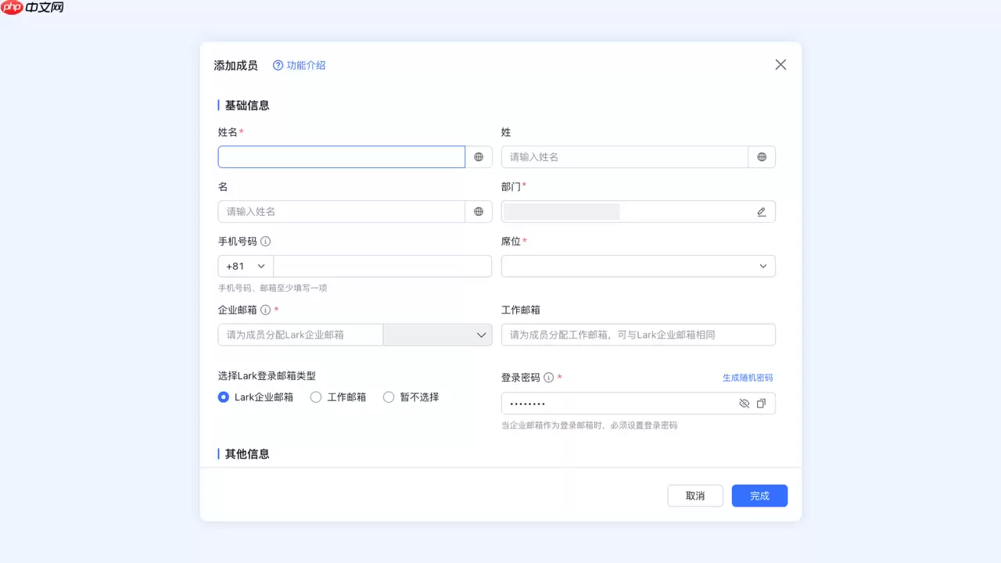The width and height of the screenshot is (1001, 563).
Task: Click inside the 工作邮箱 input field
Action: point(637,335)
